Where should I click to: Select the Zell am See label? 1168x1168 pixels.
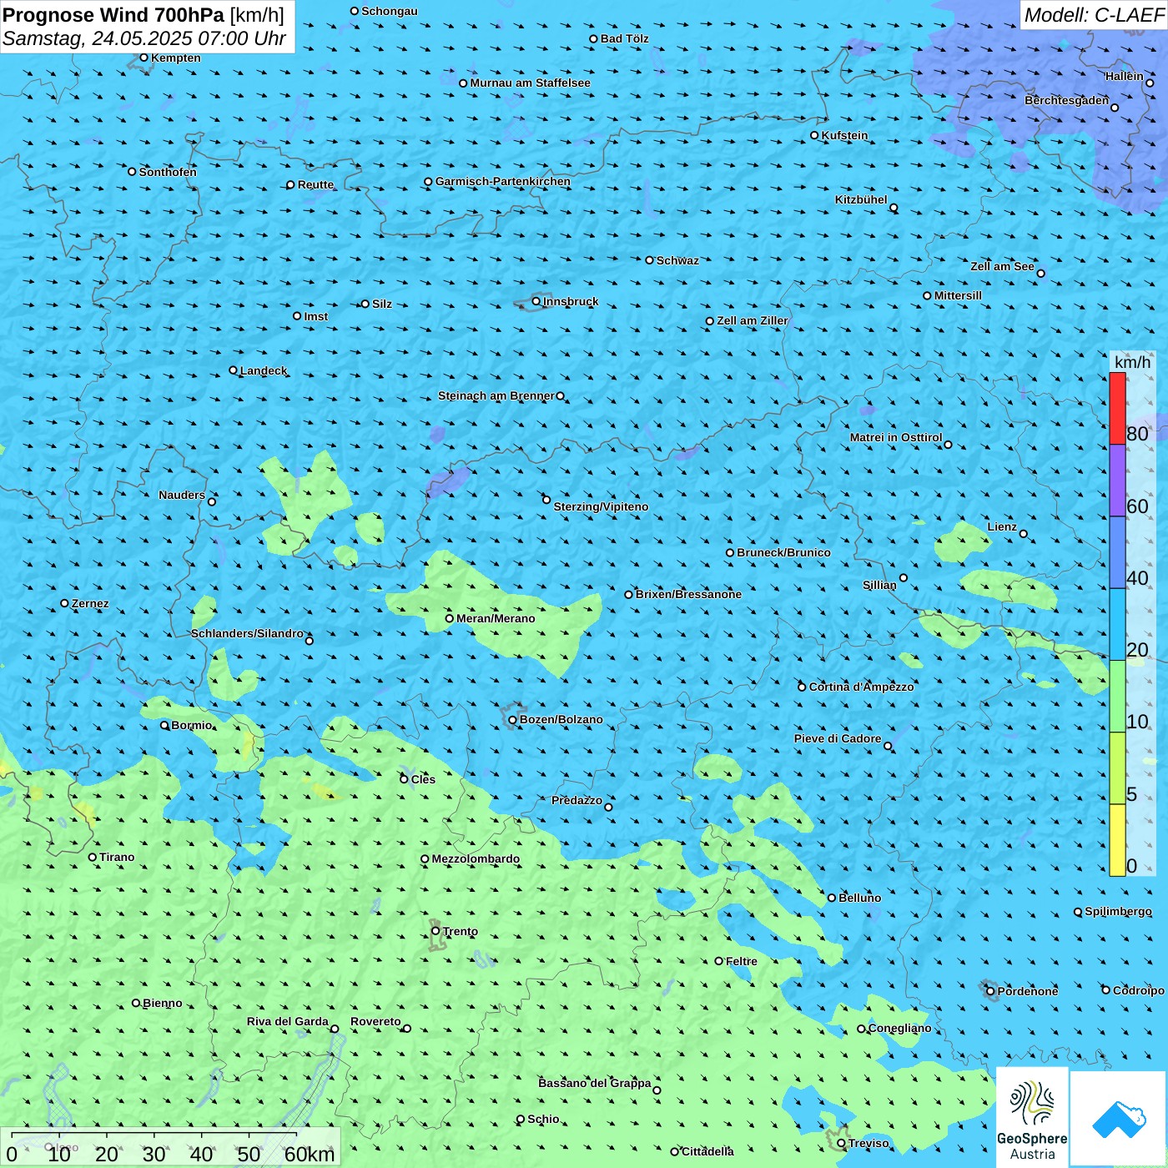(1002, 266)
